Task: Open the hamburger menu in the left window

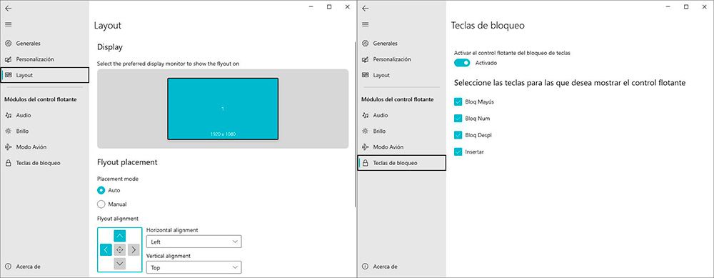Action: tap(8, 24)
